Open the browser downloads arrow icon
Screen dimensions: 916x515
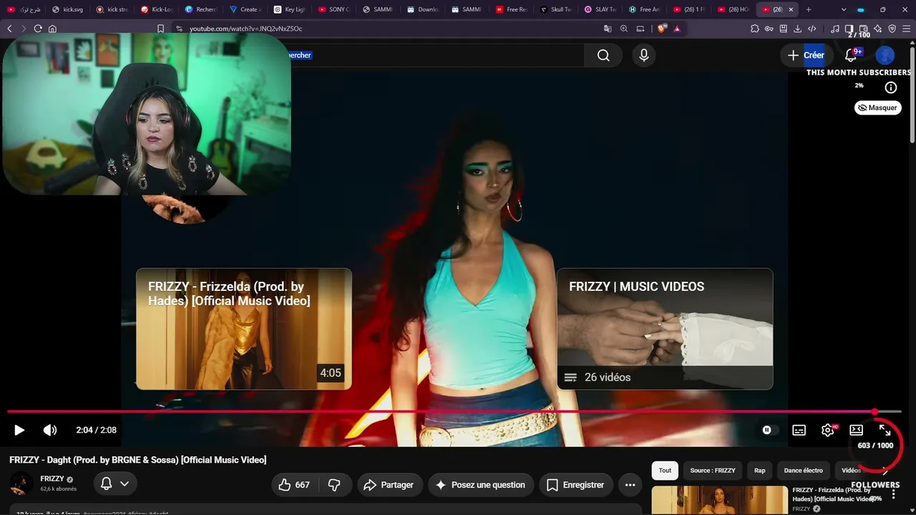tap(798, 29)
